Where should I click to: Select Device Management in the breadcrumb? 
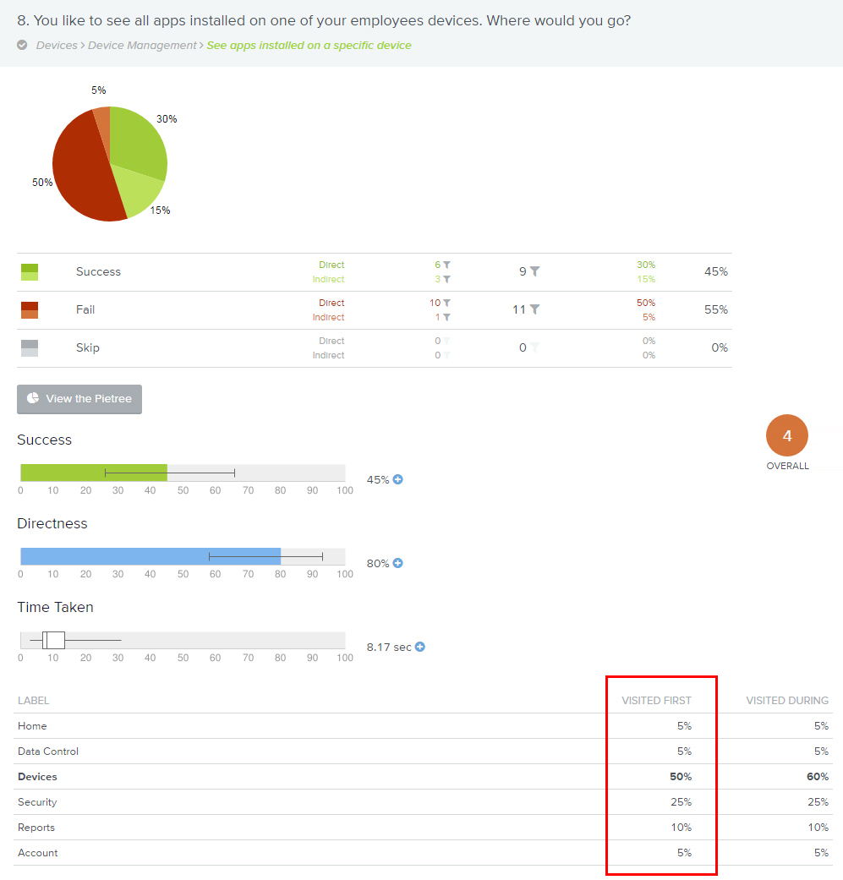[141, 46]
